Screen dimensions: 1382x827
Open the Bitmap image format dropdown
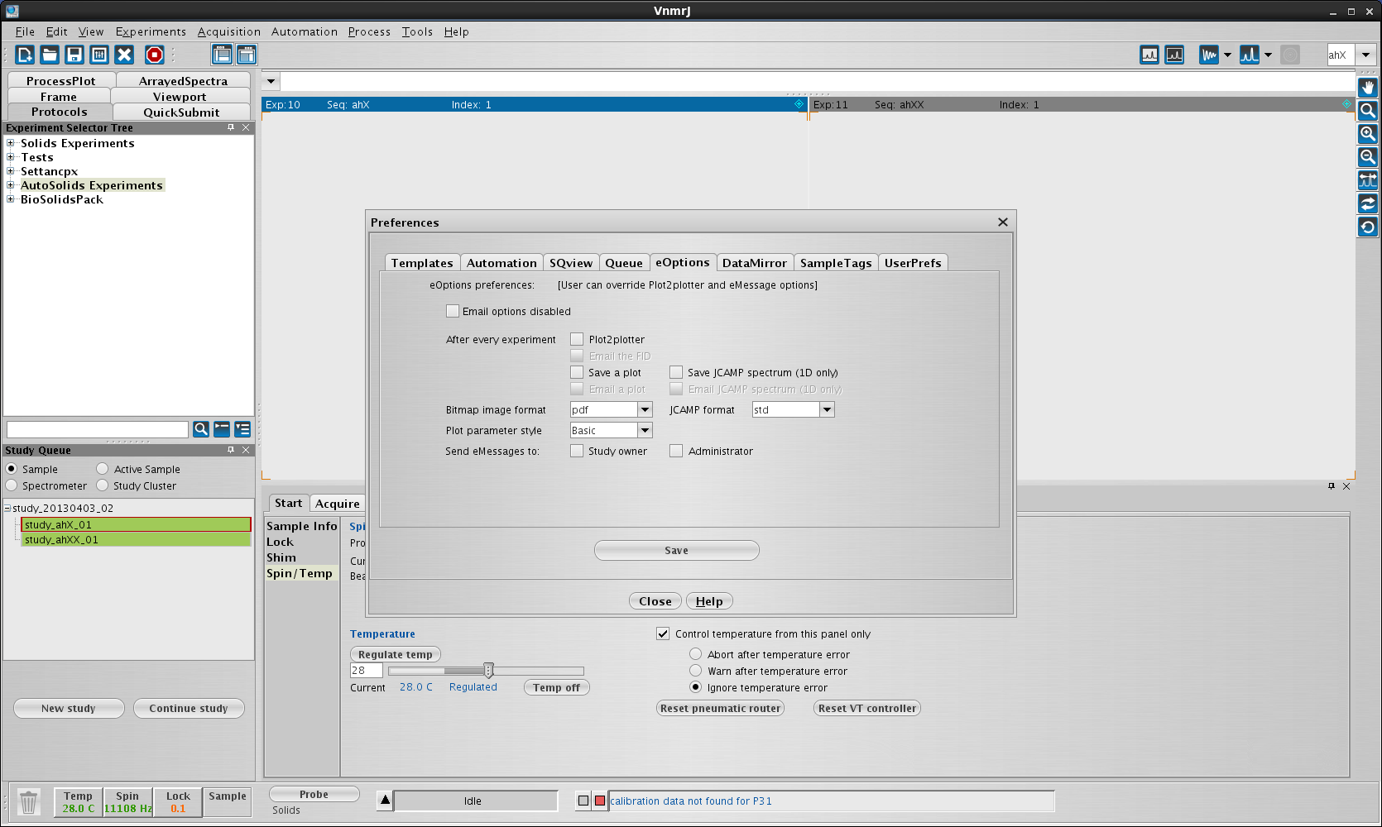(x=645, y=409)
